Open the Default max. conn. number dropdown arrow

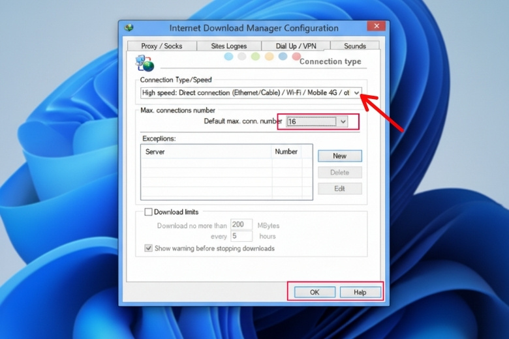click(x=343, y=122)
